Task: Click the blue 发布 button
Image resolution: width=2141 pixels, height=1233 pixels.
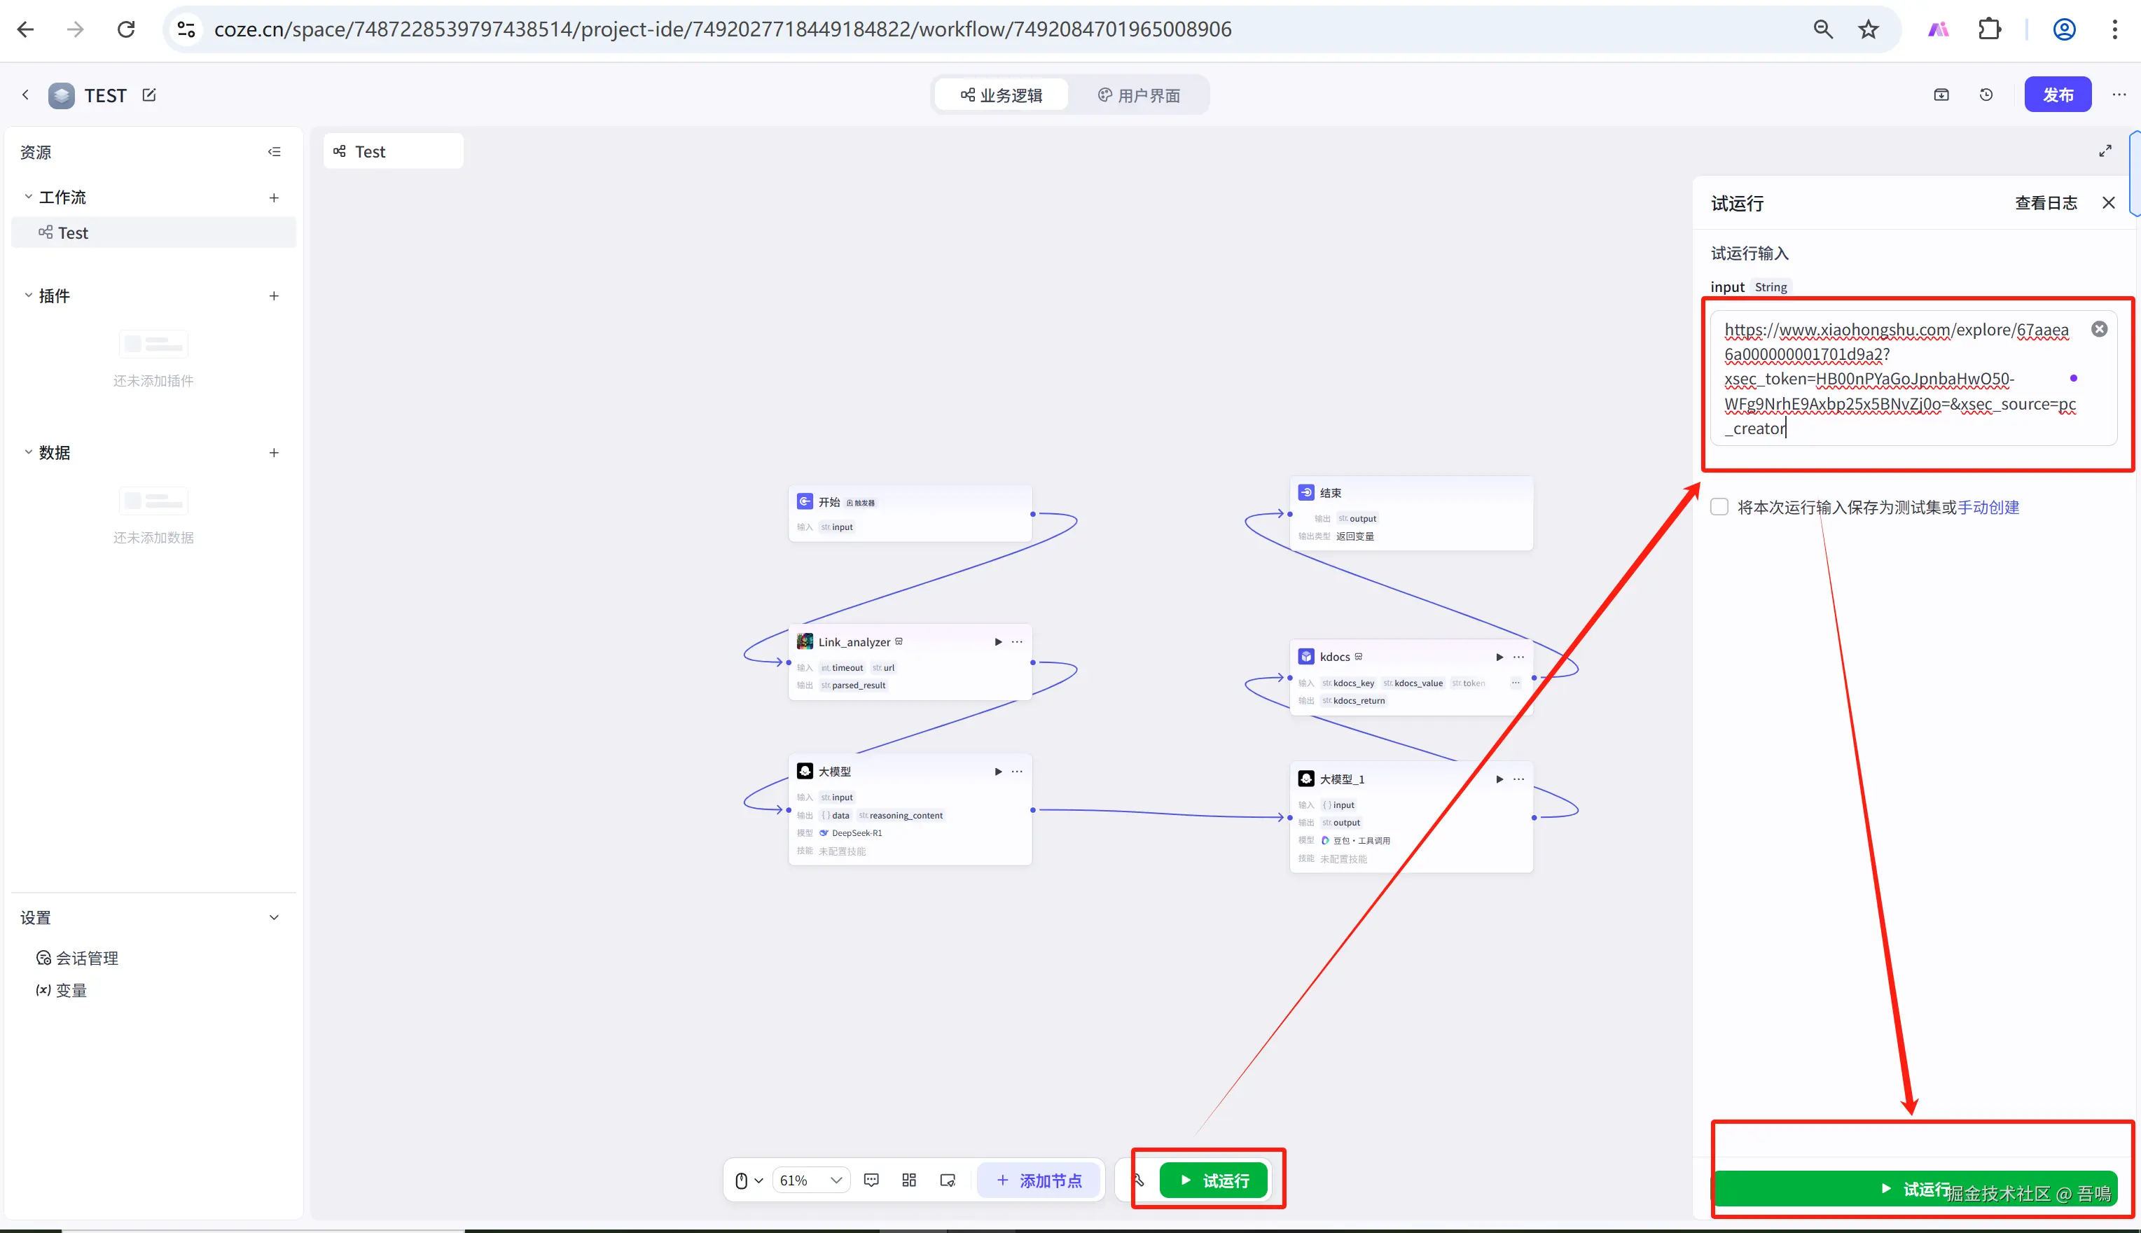Action: (x=2057, y=95)
